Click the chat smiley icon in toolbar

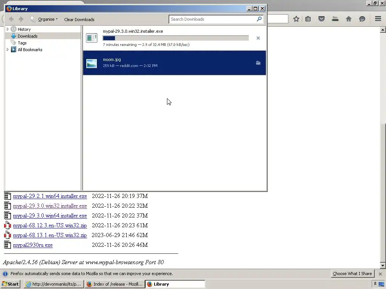pyautogui.click(x=362, y=19)
